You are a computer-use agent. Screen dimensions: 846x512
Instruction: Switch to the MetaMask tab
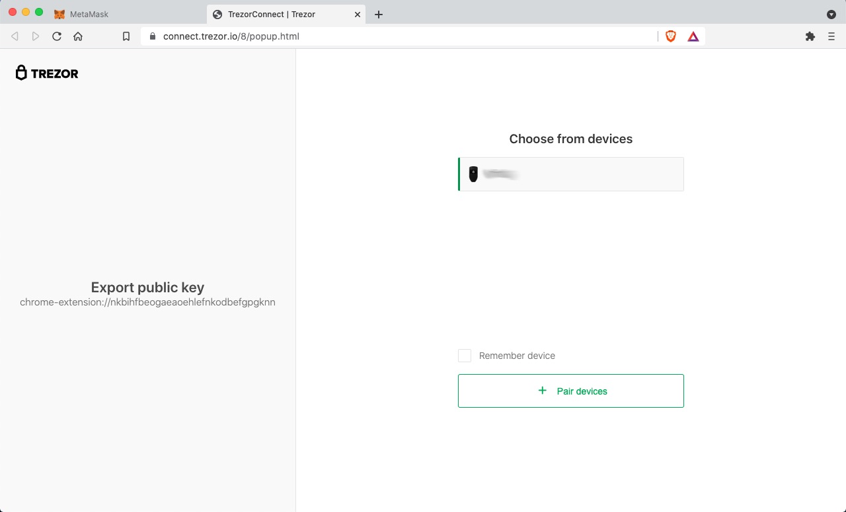pyautogui.click(x=126, y=14)
